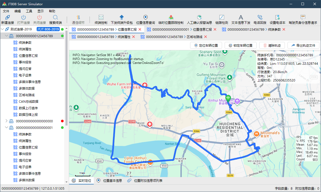
Task: Click the 文本信息下发 icon
Action: [241, 18]
